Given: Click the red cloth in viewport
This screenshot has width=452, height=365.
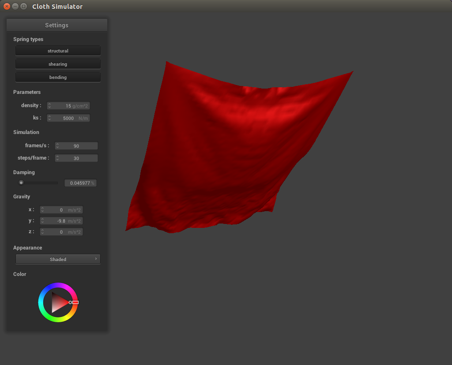Looking at the screenshot, I should click(x=230, y=150).
